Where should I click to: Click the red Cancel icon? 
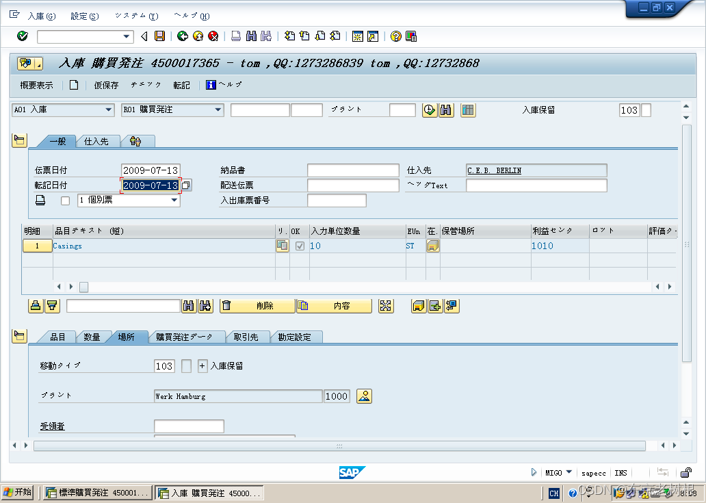click(x=213, y=36)
